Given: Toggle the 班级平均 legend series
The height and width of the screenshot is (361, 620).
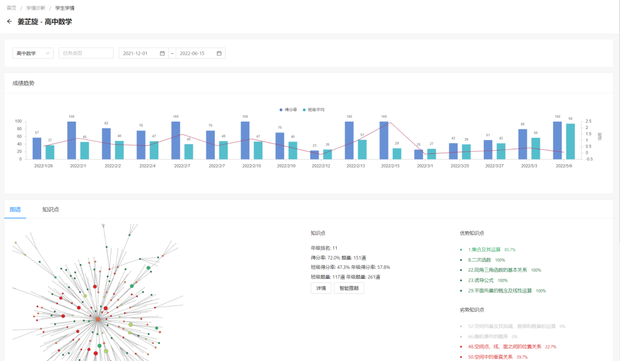Looking at the screenshot, I should coord(314,110).
